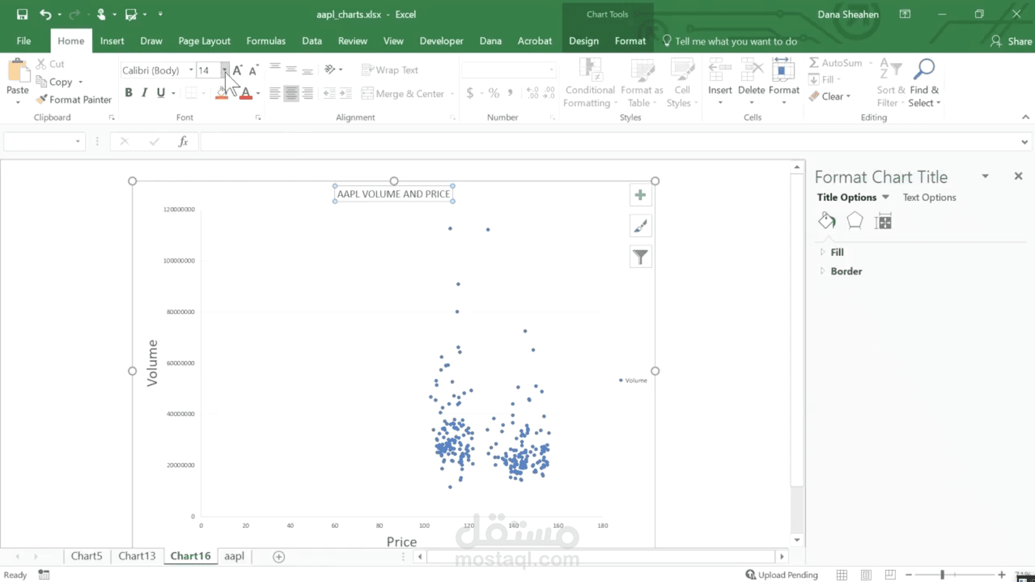Toggle Bold formatting
The image size is (1035, 582).
point(128,93)
